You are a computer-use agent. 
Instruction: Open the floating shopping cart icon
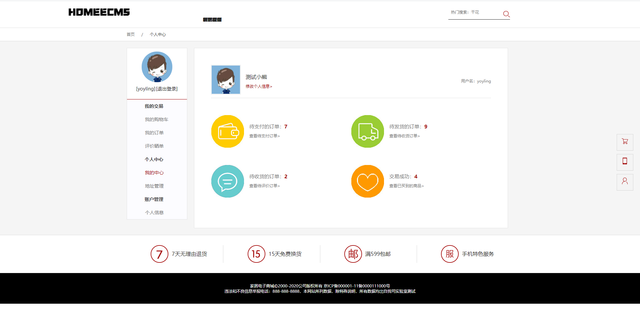point(625,142)
